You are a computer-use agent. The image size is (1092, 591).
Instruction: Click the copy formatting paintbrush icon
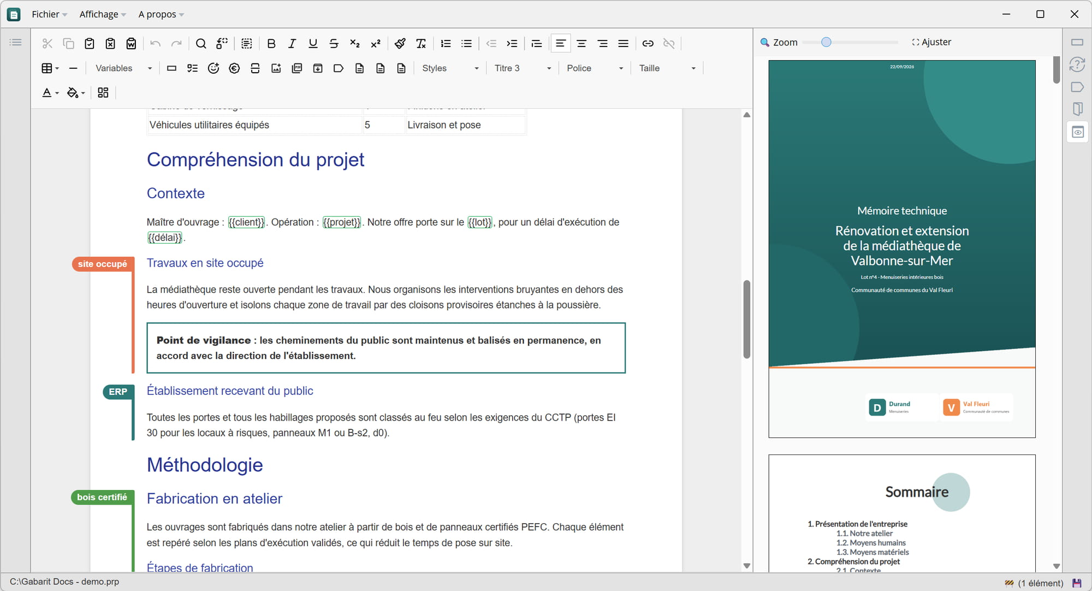point(400,44)
